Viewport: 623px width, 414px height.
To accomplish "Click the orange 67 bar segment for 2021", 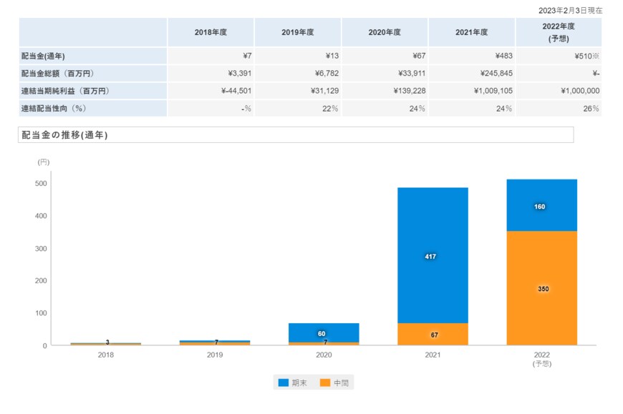I will [x=433, y=335].
